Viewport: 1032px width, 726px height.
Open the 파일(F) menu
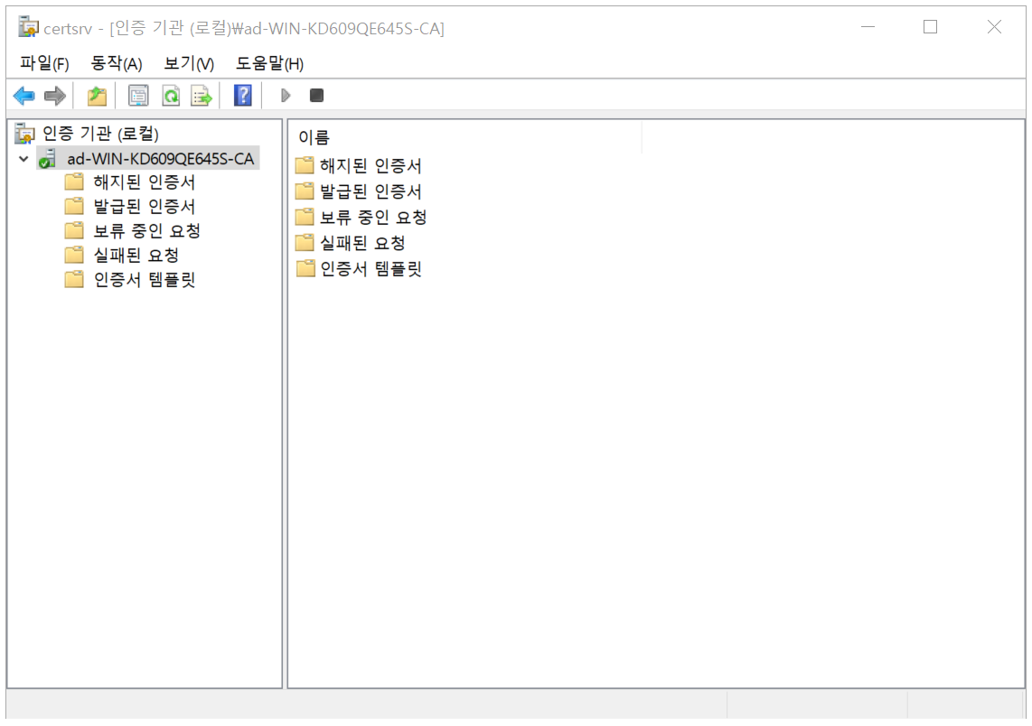(44, 63)
